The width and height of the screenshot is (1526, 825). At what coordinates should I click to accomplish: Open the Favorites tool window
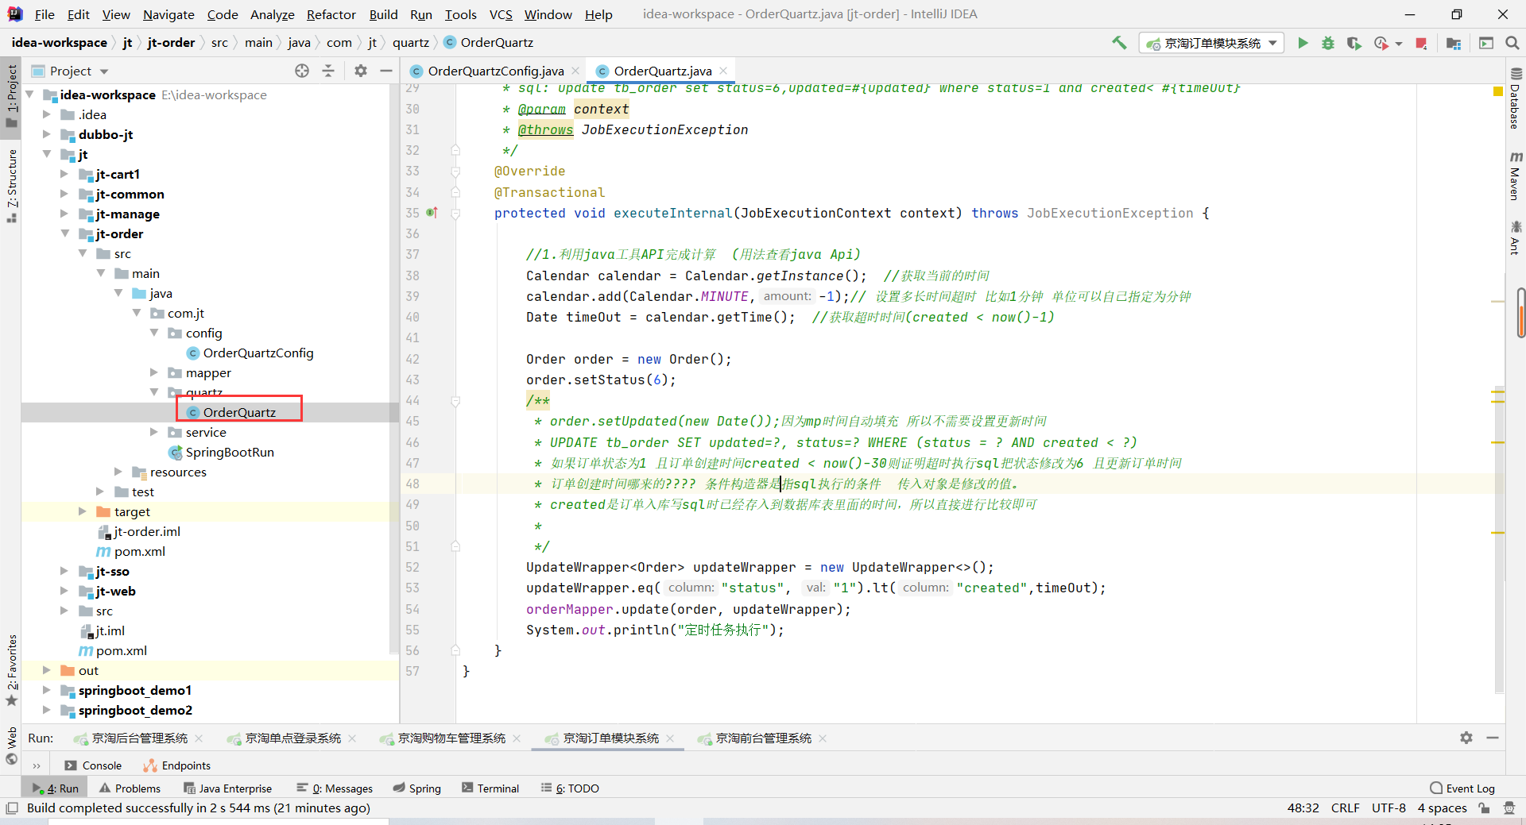(x=11, y=671)
